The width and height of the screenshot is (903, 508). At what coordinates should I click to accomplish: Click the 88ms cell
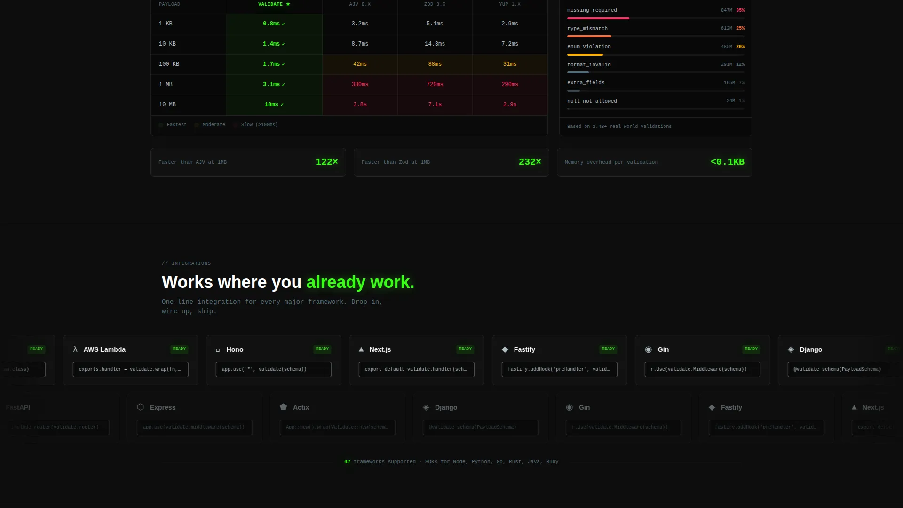[x=435, y=64]
